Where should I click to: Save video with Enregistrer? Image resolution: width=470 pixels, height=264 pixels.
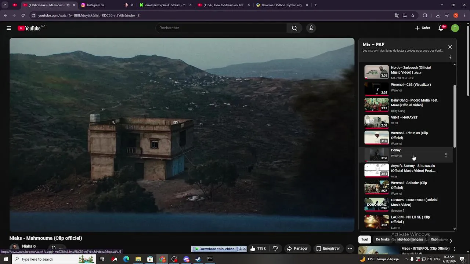(x=328, y=249)
